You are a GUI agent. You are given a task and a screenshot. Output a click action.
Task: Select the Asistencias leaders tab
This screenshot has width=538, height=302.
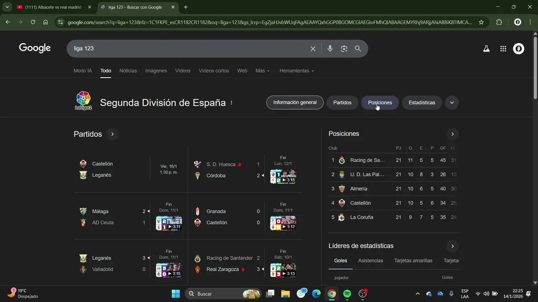[371, 261]
